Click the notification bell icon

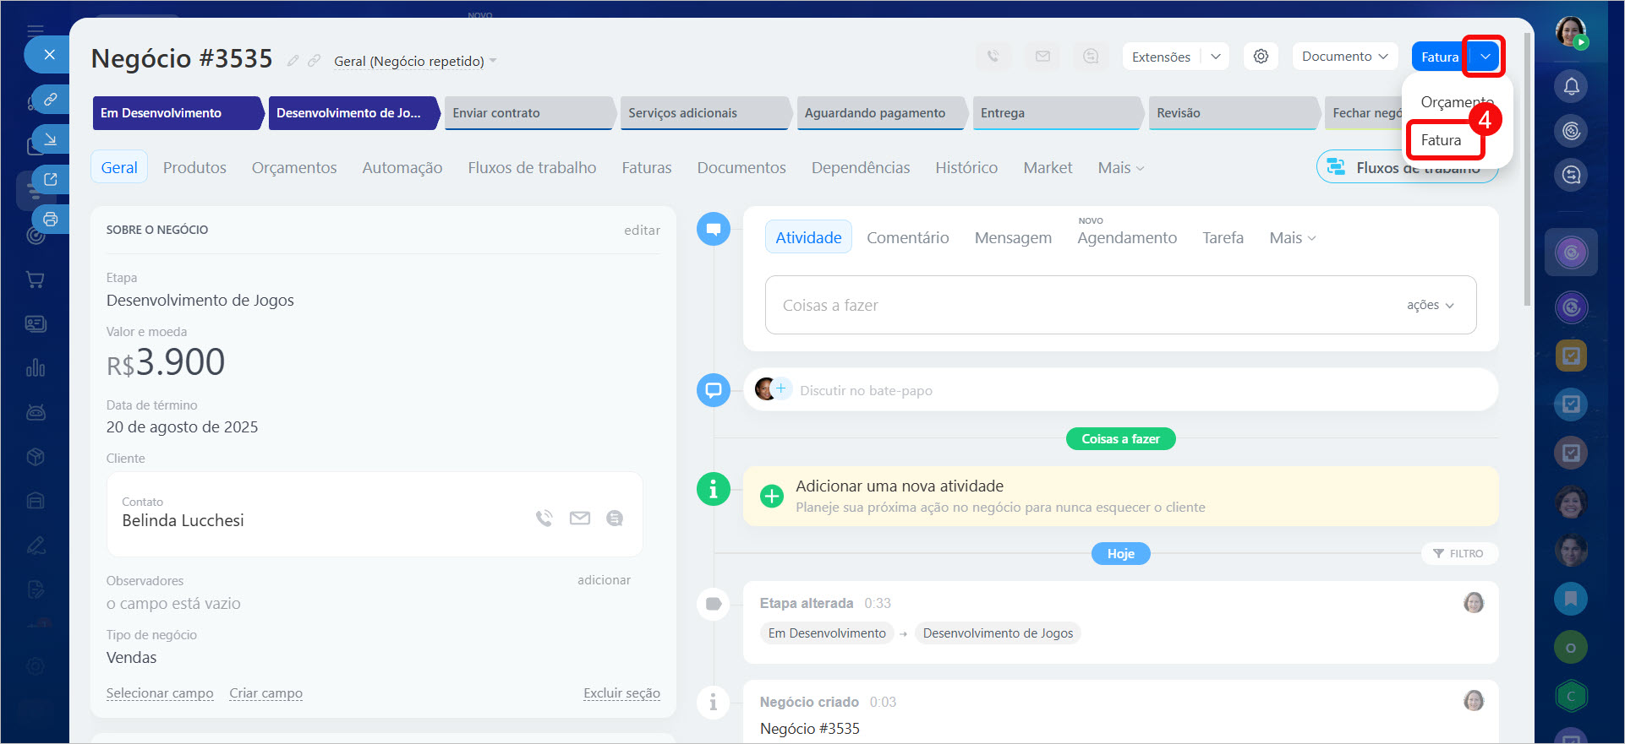(x=1571, y=86)
